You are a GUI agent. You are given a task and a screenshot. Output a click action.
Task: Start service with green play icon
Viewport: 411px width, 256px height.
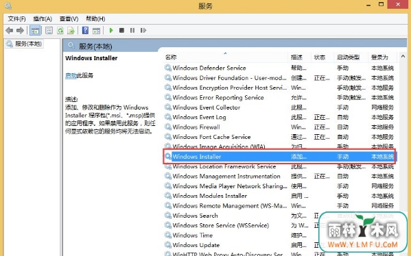(x=111, y=31)
